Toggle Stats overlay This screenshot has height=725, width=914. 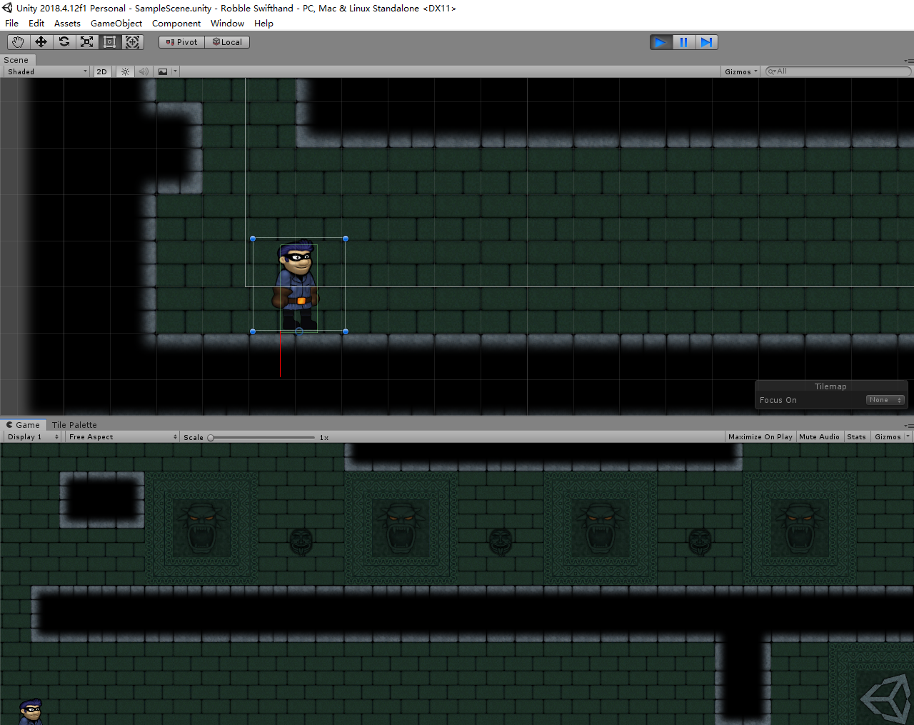857,436
